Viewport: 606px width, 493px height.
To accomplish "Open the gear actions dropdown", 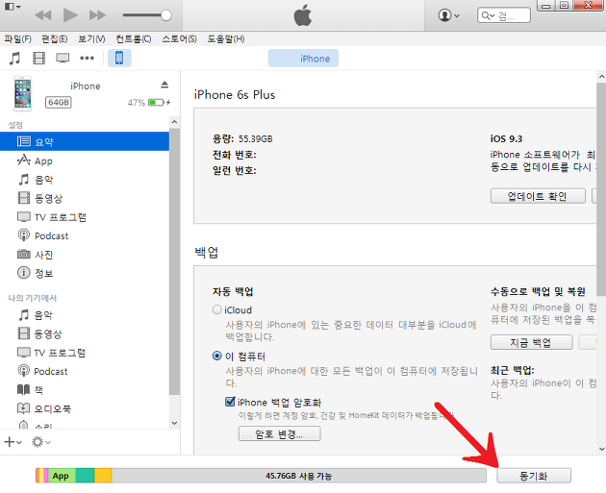I will [x=41, y=442].
